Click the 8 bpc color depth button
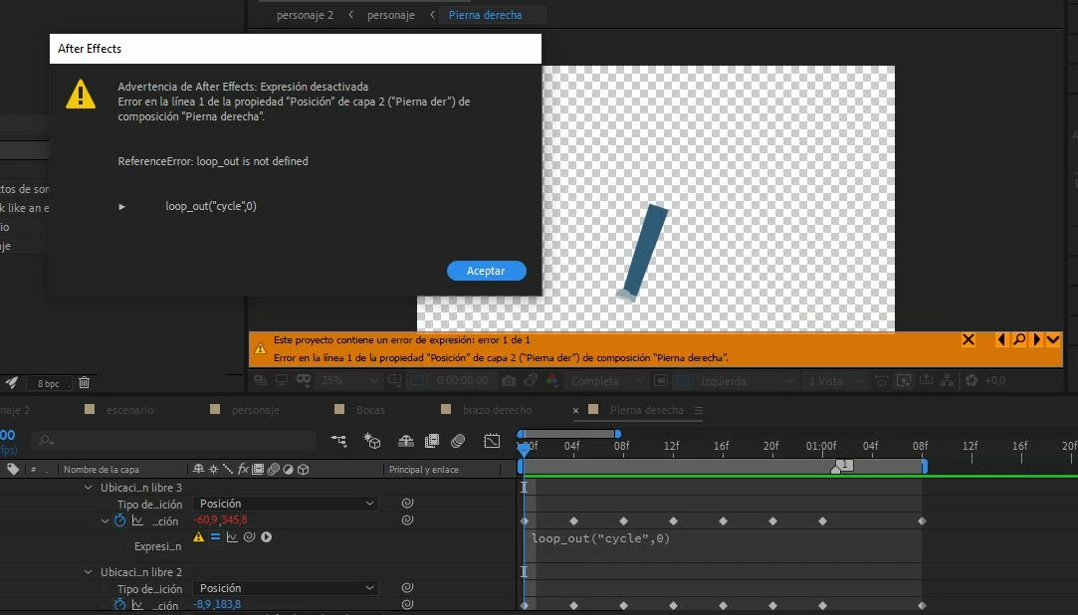 tap(48, 383)
